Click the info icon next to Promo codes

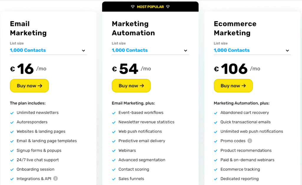[250, 141]
